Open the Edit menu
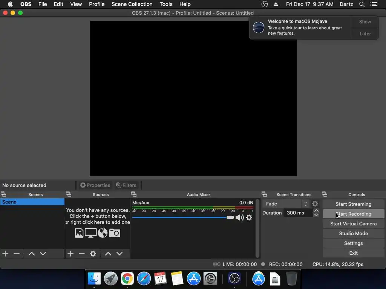The image size is (386, 289). coord(58,4)
